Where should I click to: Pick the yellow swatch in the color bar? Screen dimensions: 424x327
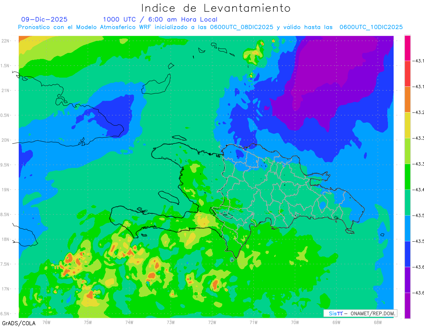coord(407,125)
